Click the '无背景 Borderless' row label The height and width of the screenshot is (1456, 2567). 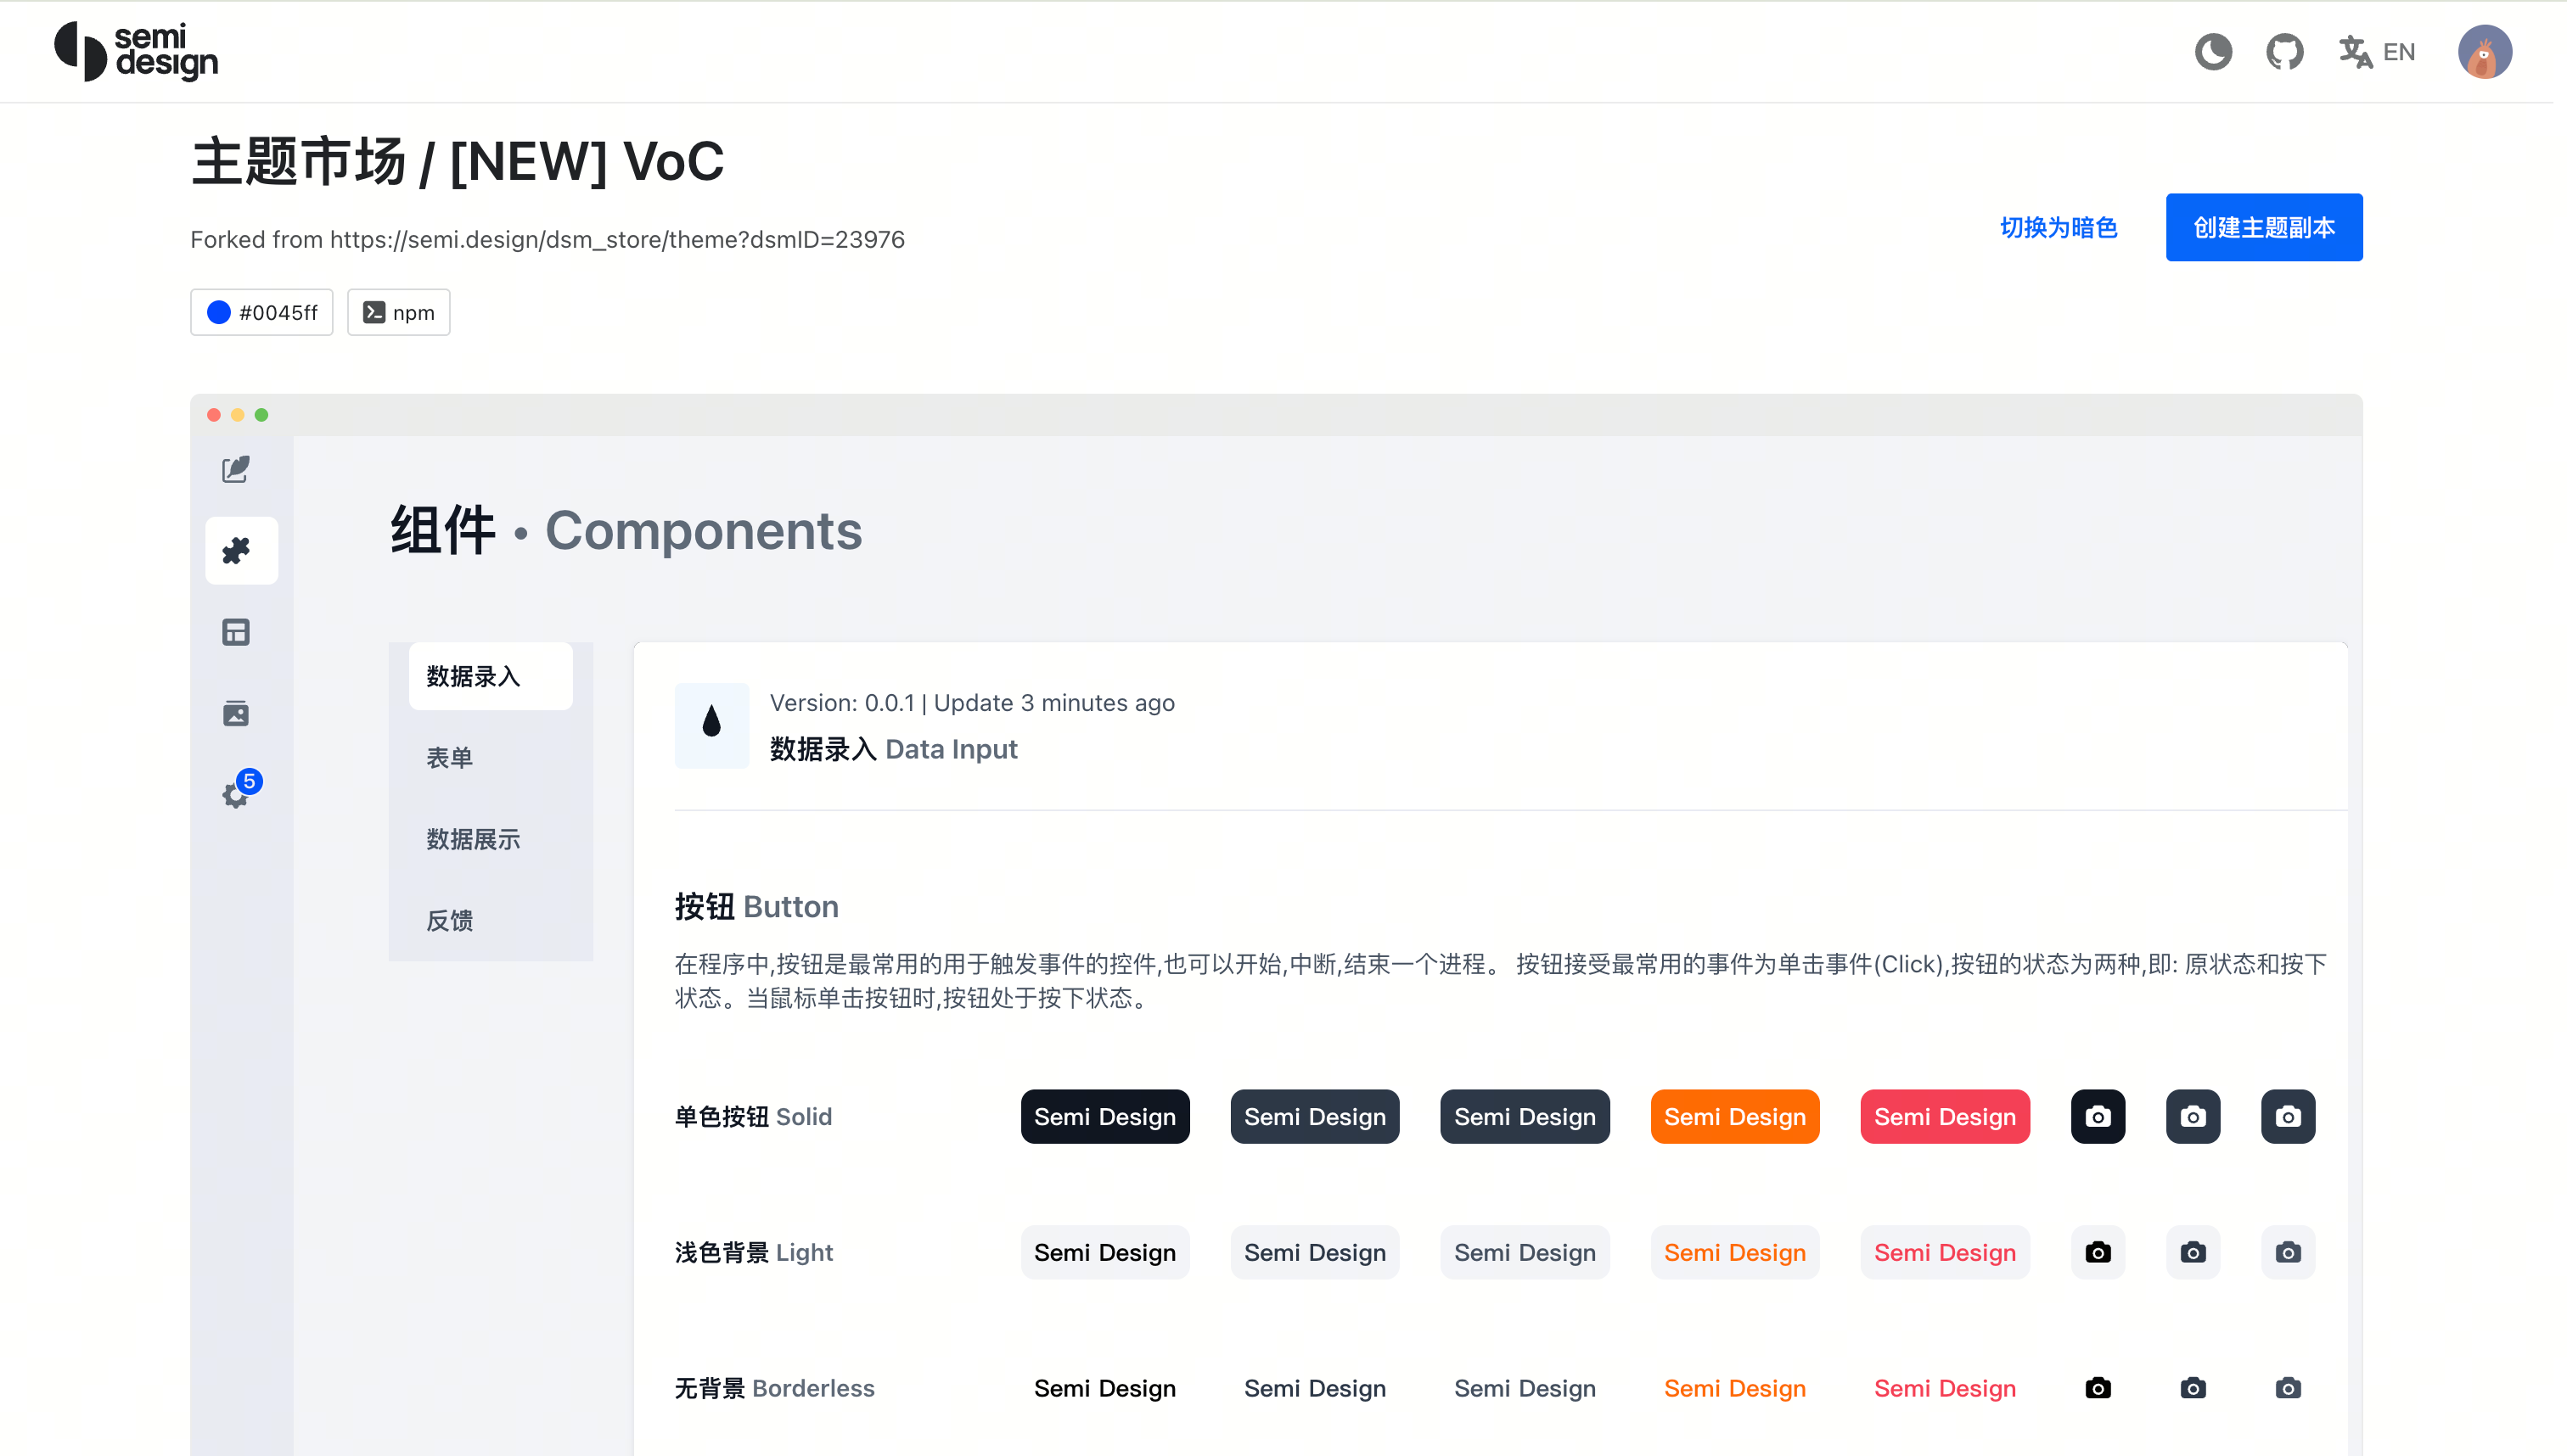point(774,1388)
